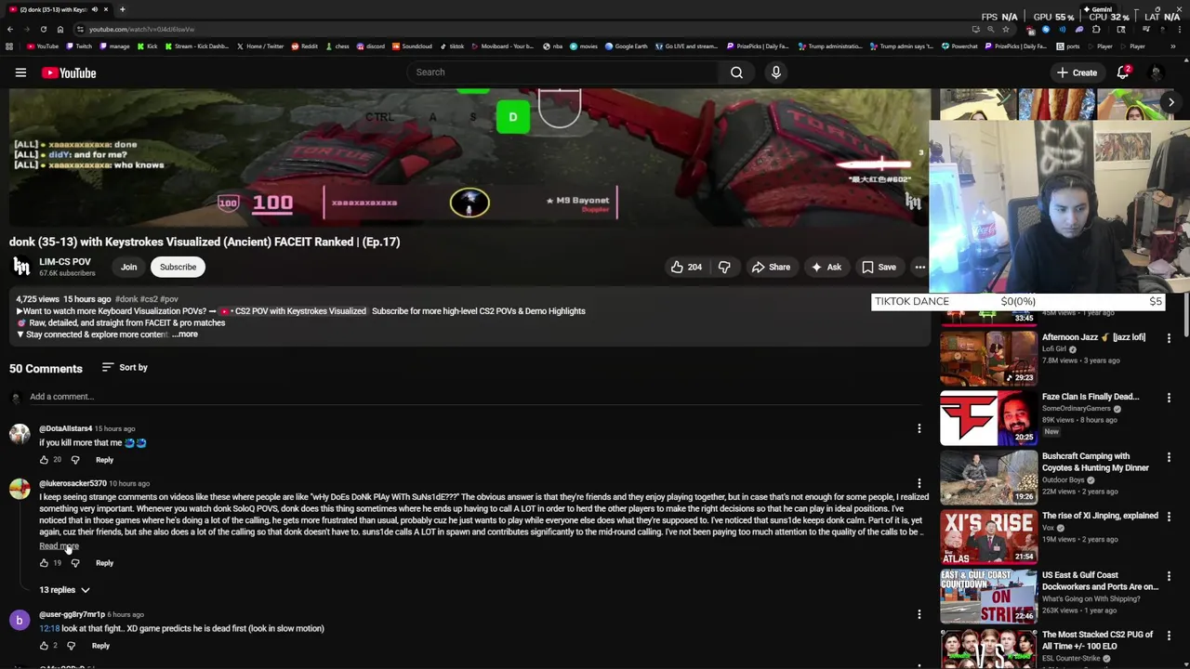Image resolution: width=1190 pixels, height=669 pixels.
Task: Click the Add a comment field
Action: [x=474, y=397]
